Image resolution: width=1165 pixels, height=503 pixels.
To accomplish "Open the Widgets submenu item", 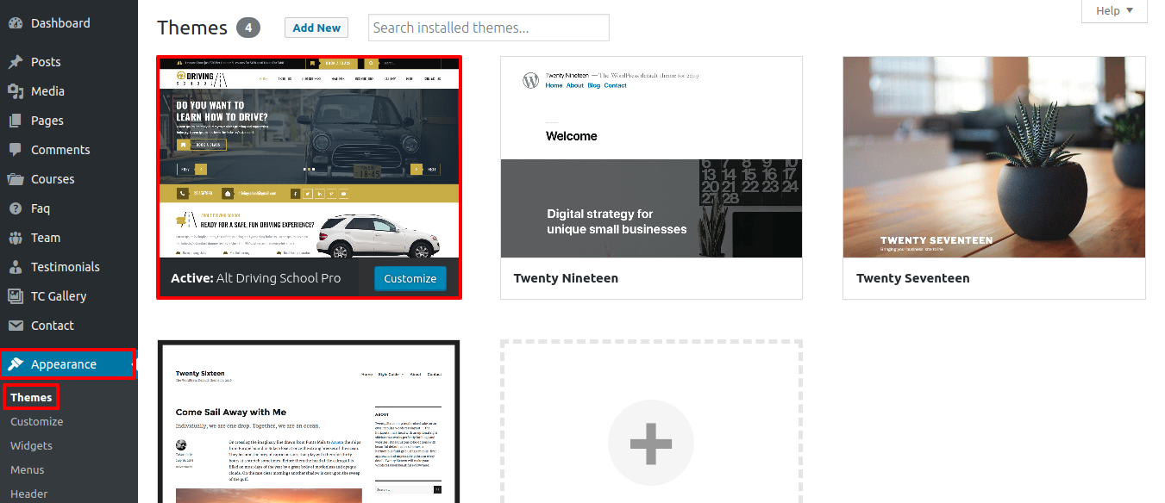I will coord(31,446).
